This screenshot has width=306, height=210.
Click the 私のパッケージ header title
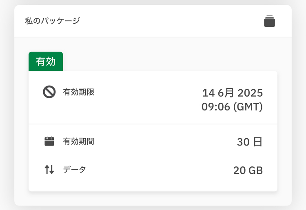point(53,21)
